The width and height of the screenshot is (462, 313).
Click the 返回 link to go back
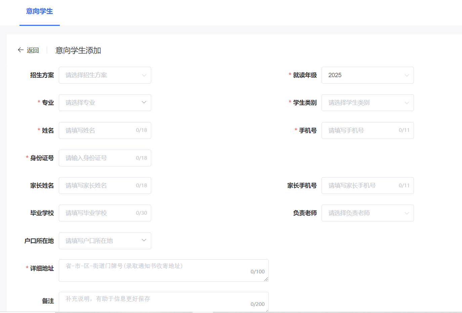point(33,50)
